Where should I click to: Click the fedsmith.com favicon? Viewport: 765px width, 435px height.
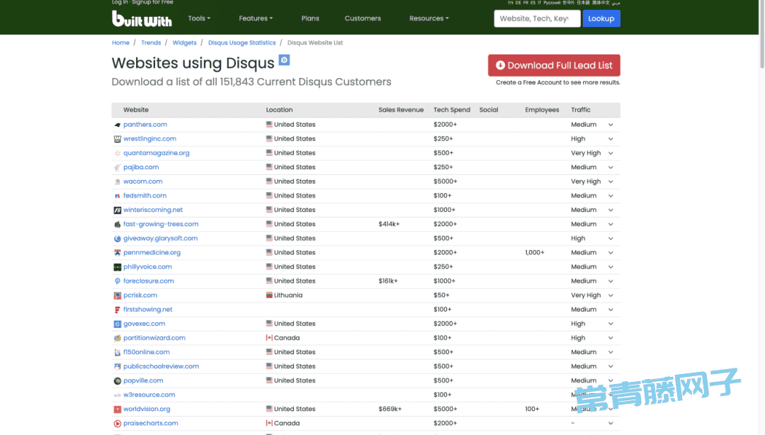pos(117,196)
